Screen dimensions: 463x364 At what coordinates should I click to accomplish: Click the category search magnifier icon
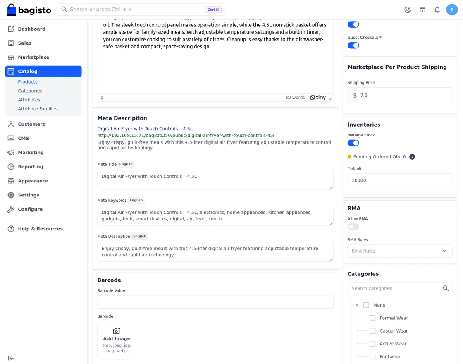446,288
